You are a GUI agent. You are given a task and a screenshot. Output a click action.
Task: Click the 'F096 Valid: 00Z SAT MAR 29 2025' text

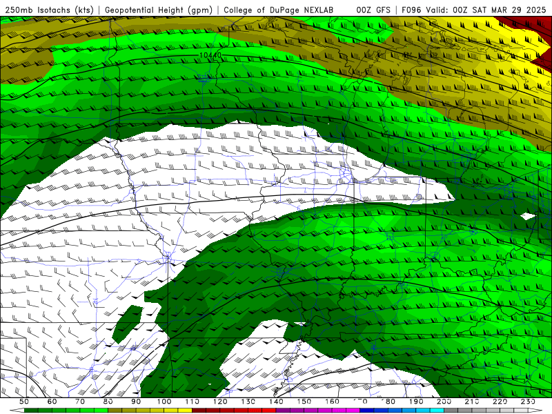(x=474, y=10)
